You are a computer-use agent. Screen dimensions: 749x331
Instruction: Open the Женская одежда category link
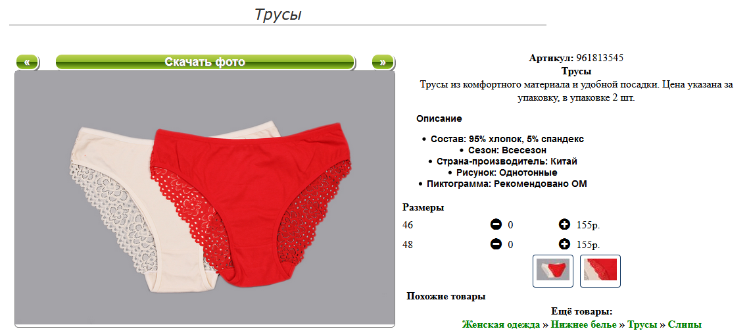click(501, 324)
